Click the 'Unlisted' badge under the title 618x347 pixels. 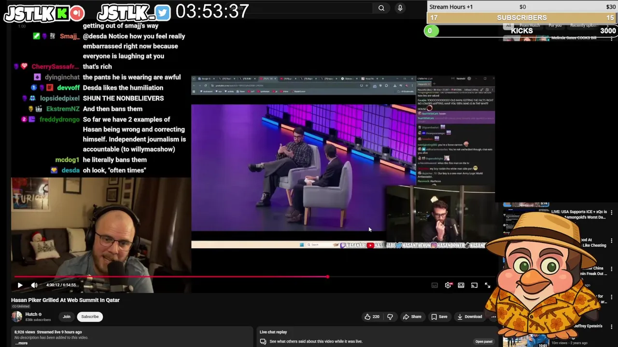(21, 307)
